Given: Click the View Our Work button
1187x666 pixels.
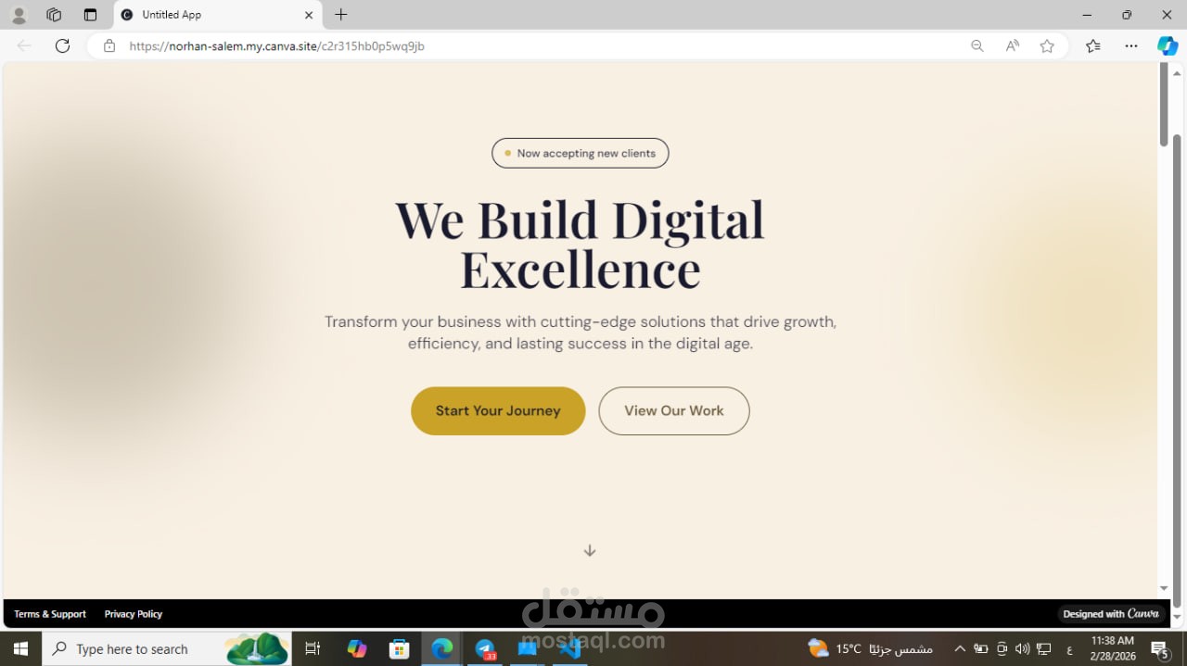Looking at the screenshot, I should tap(673, 410).
